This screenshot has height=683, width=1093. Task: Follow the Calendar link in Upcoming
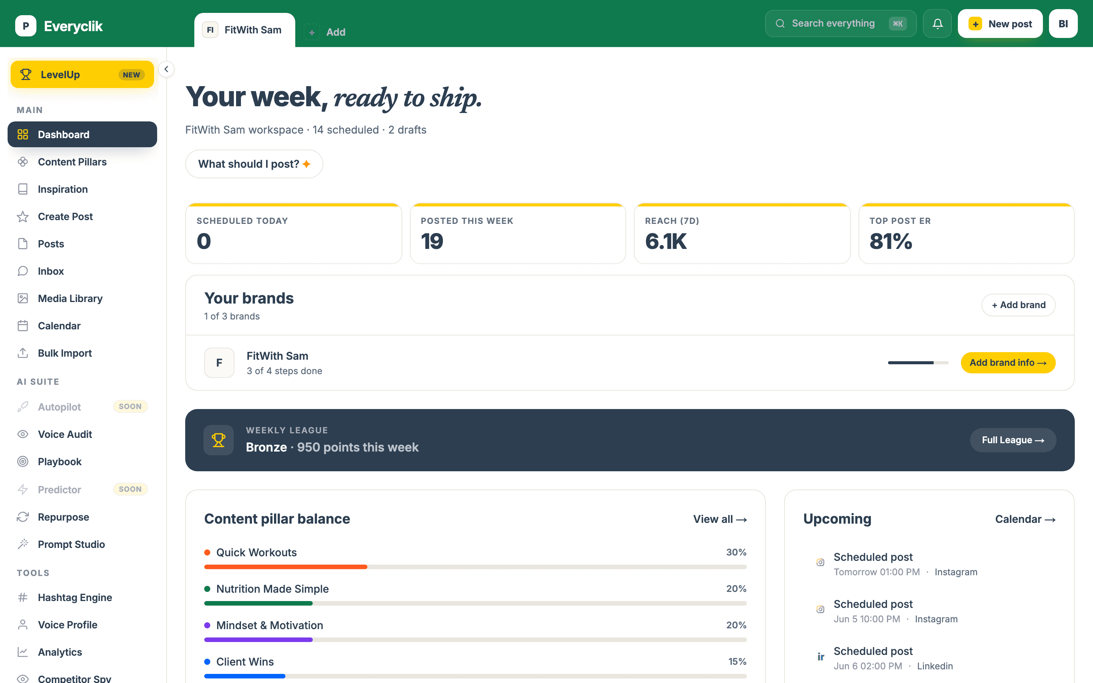click(x=1025, y=519)
